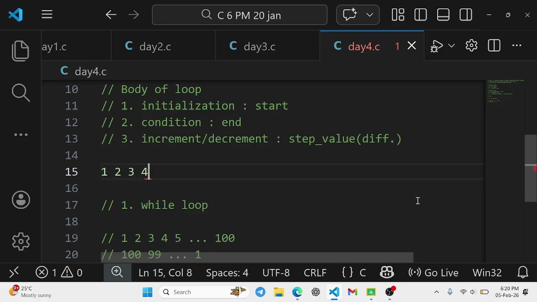Open the remote window indicator
The height and width of the screenshot is (302, 537).
(x=14, y=273)
